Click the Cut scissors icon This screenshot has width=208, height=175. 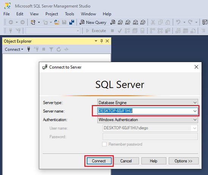(x=153, y=22)
